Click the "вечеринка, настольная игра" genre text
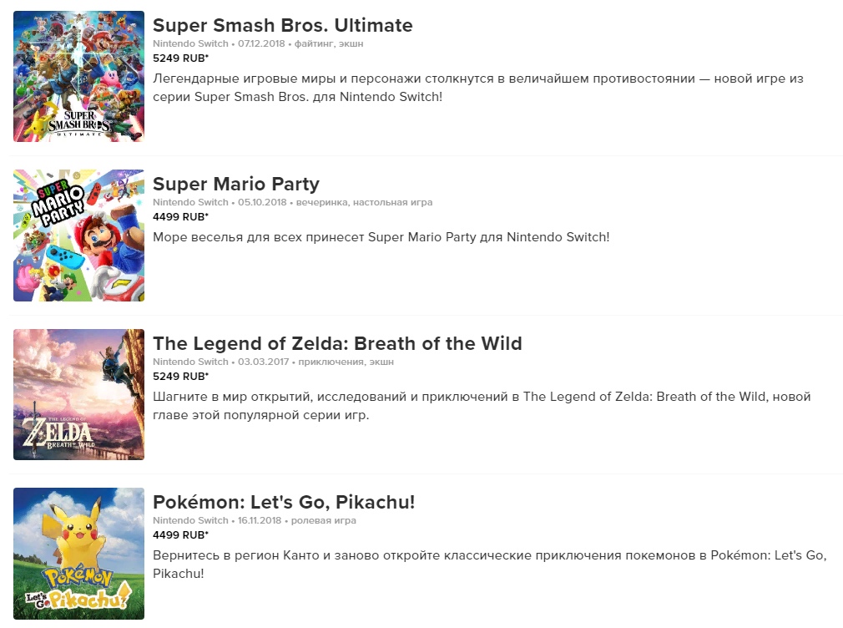 365,202
